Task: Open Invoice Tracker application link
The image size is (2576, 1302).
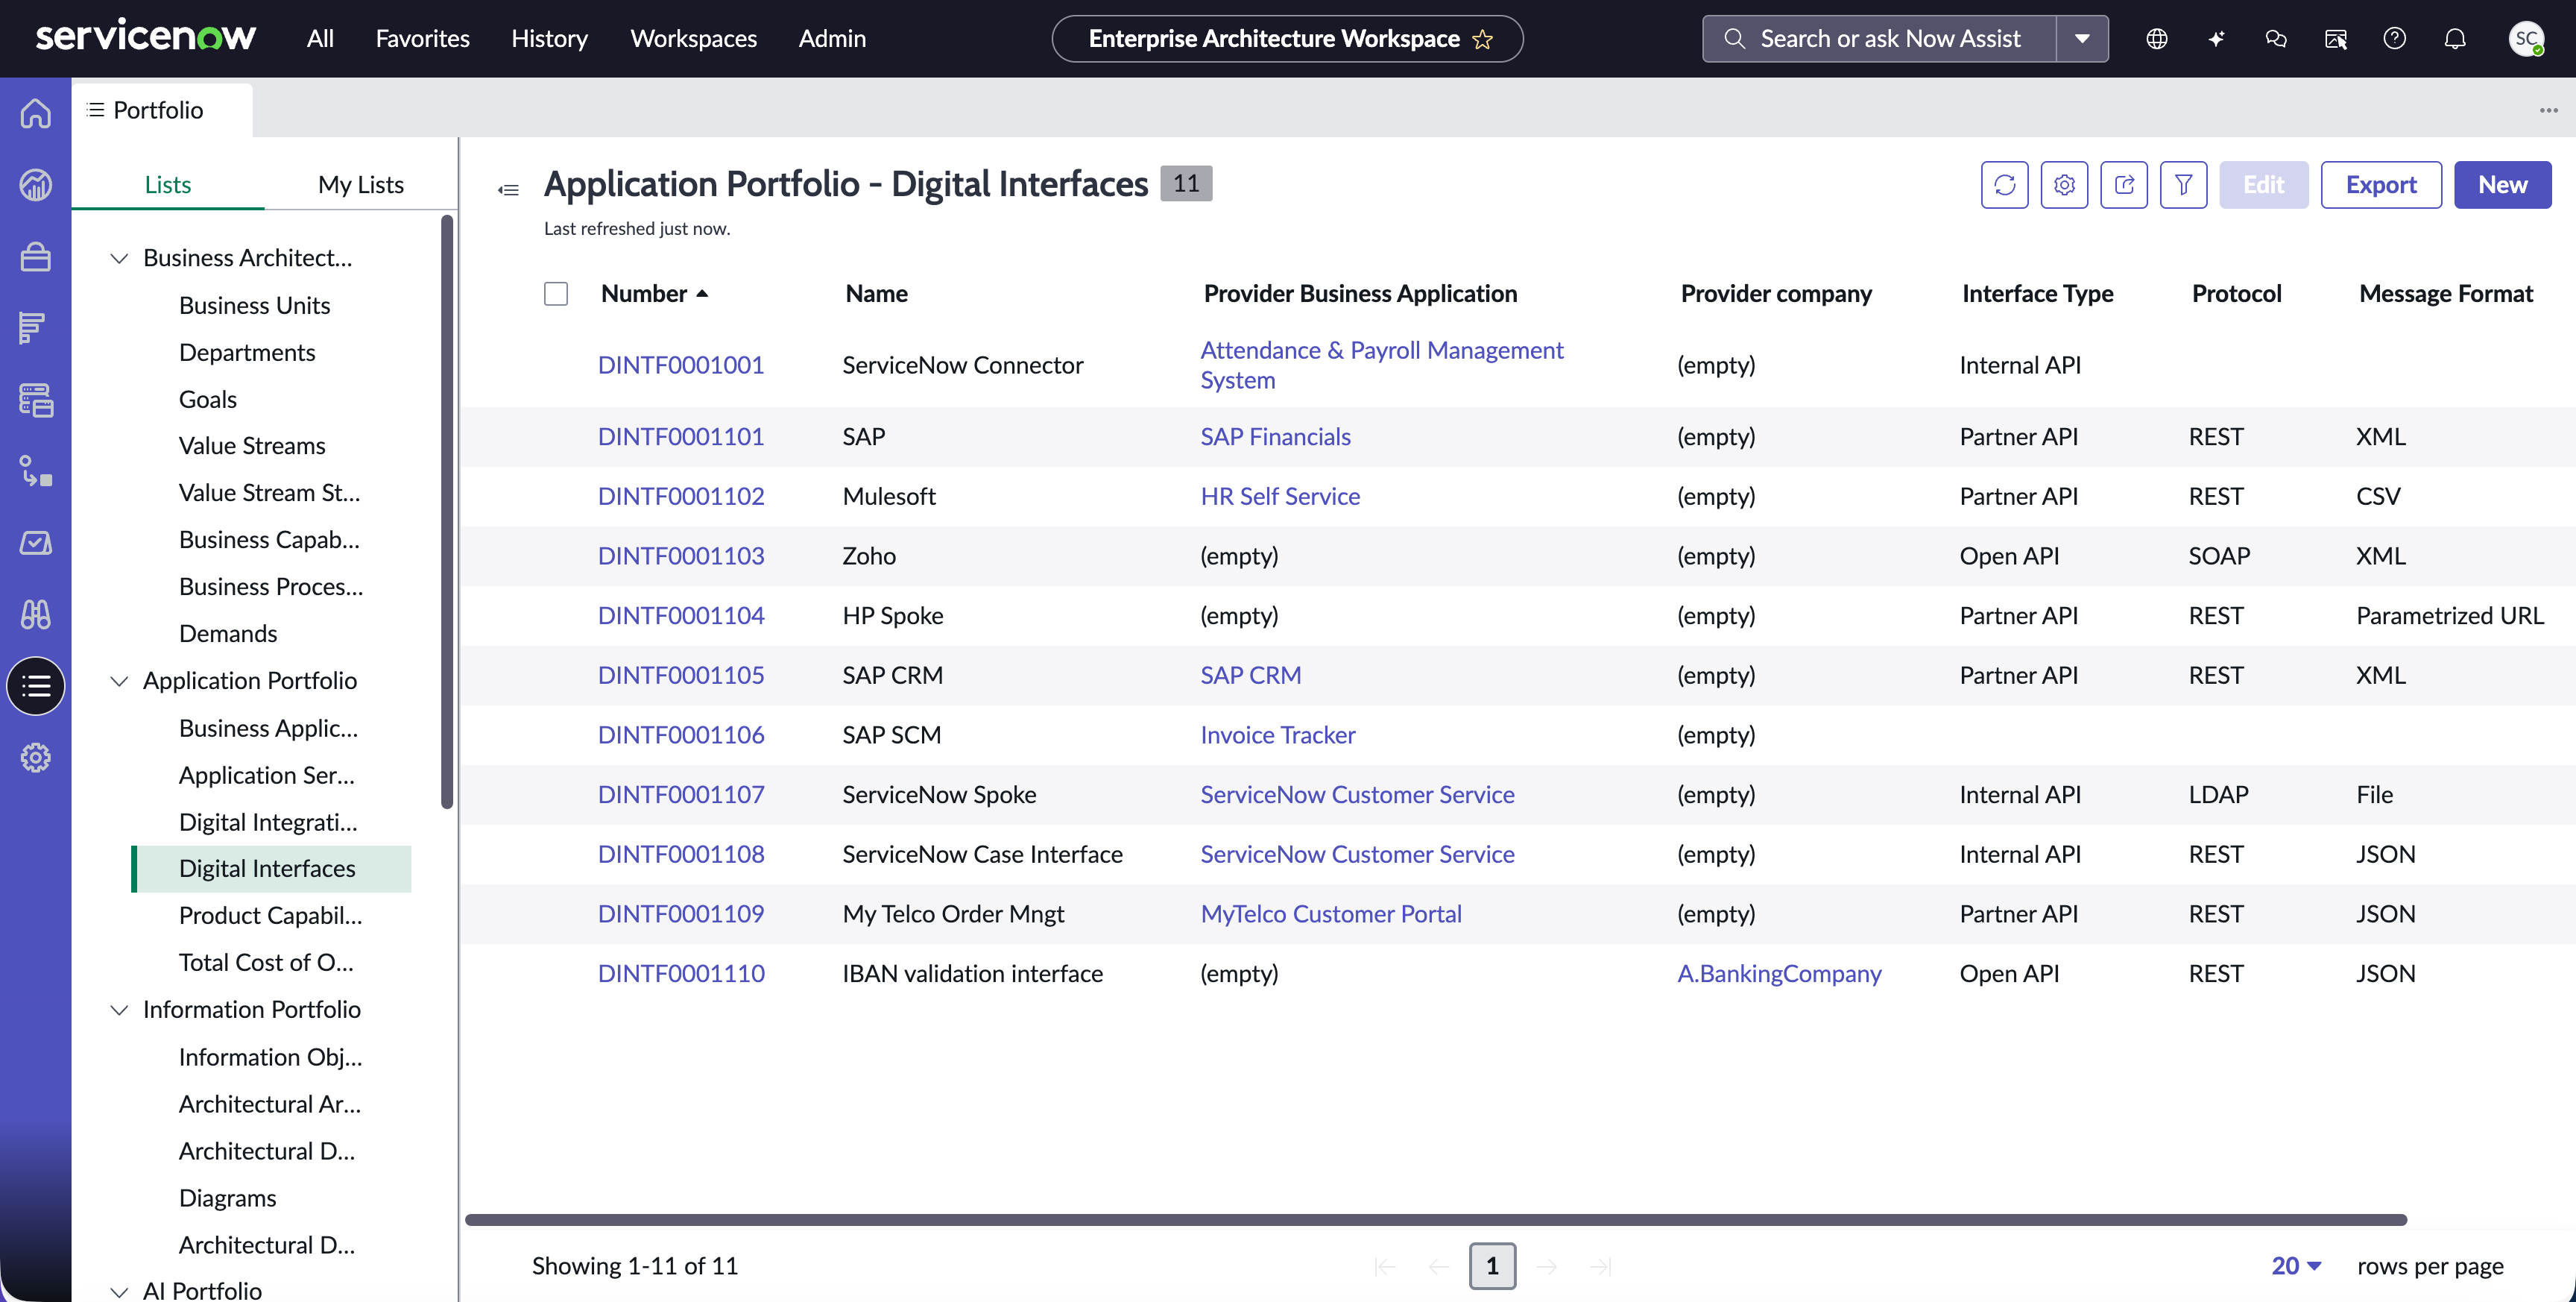Action: coord(1277,735)
